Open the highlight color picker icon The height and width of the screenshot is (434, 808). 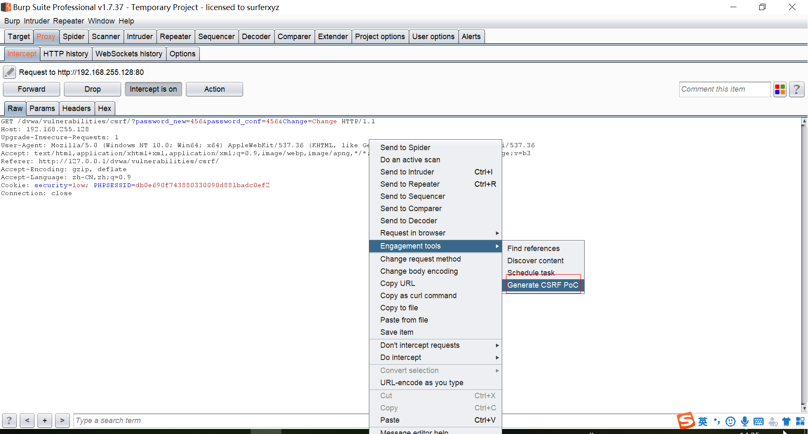780,89
